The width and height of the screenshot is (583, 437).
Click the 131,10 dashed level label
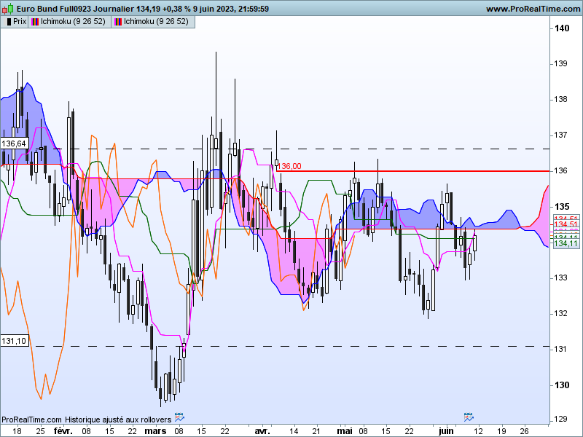pos(14,341)
